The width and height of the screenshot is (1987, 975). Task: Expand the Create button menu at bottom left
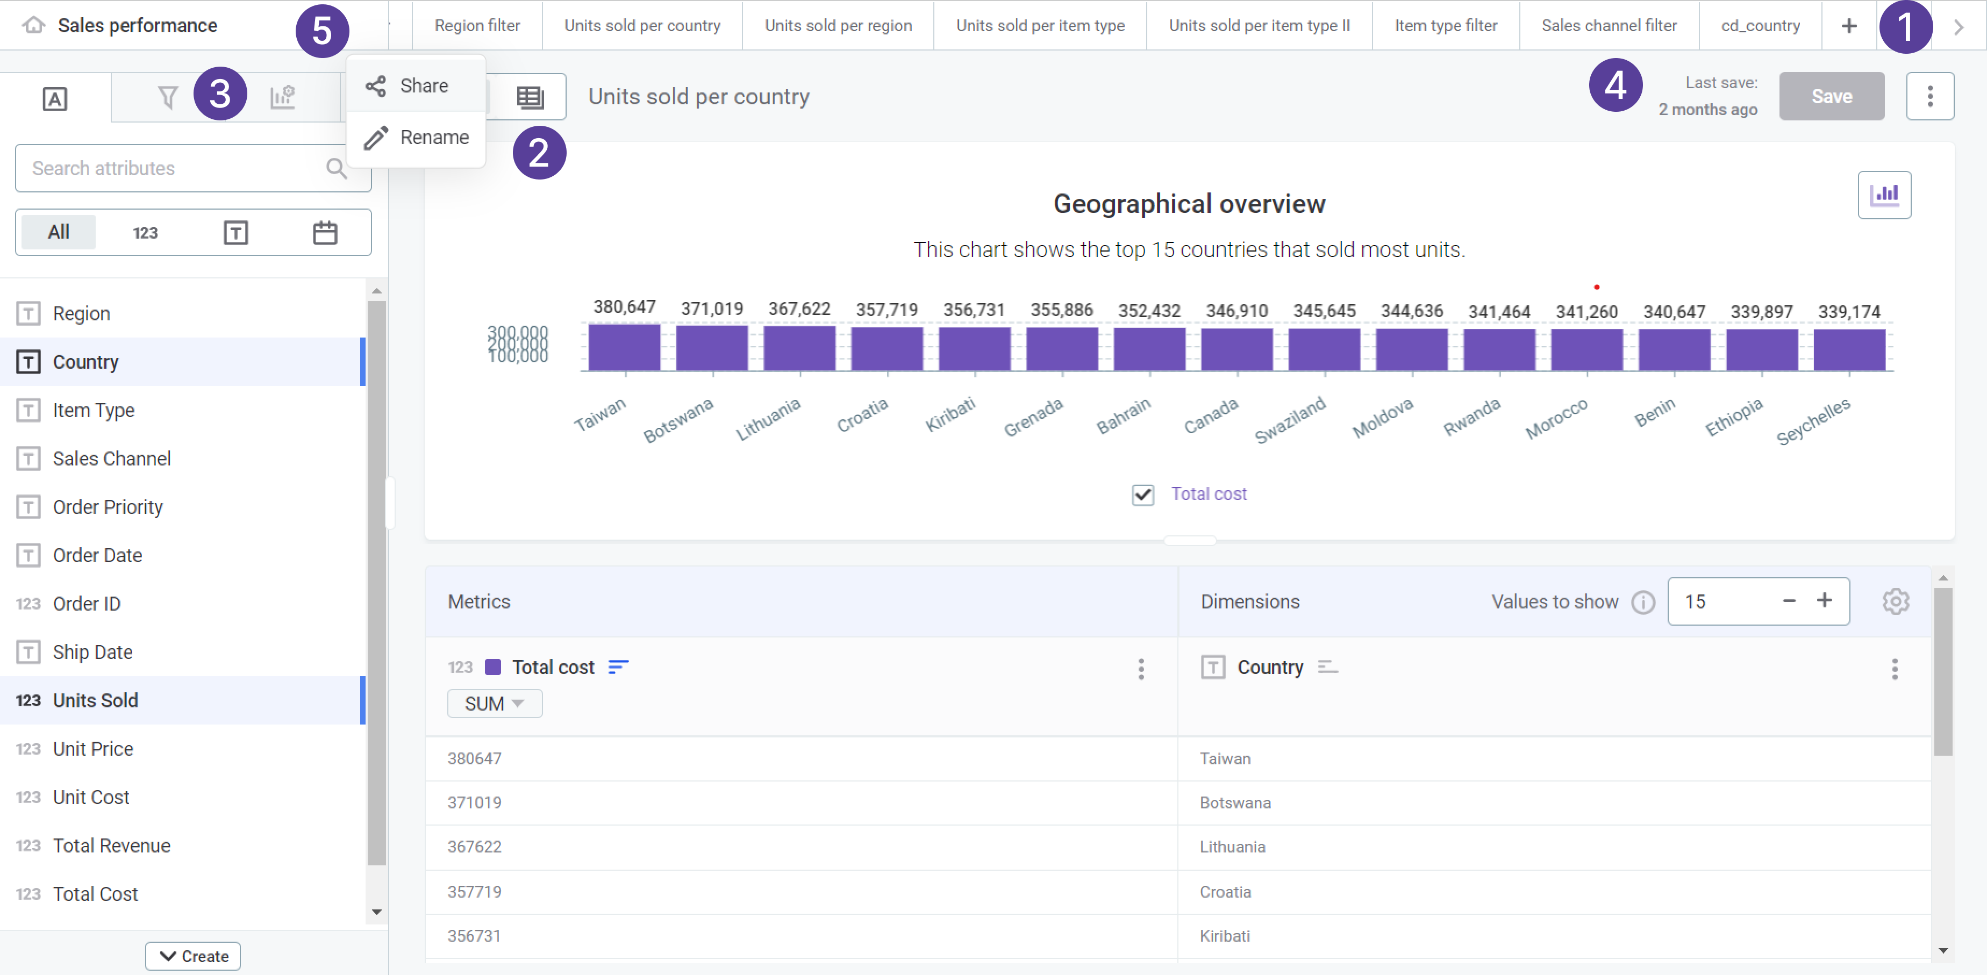(193, 956)
